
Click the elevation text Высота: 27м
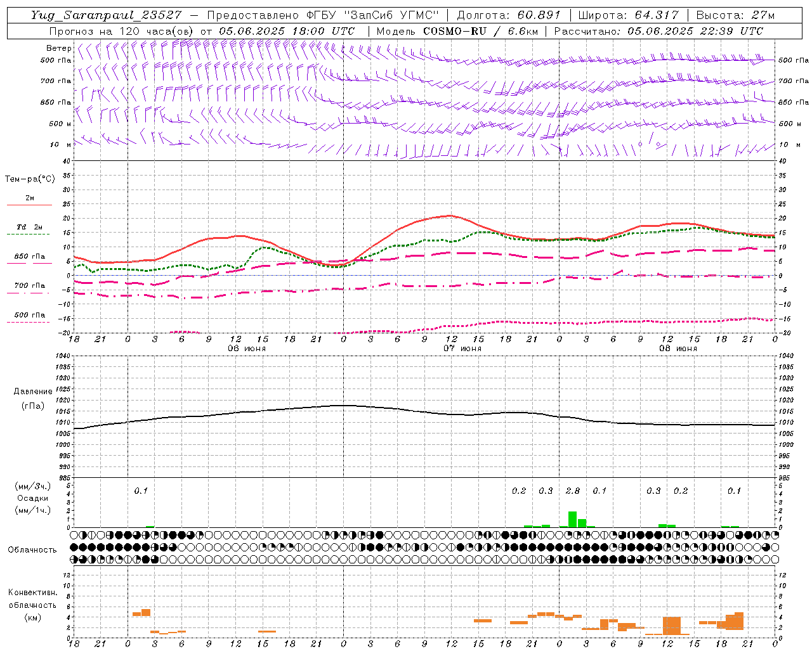(735, 15)
